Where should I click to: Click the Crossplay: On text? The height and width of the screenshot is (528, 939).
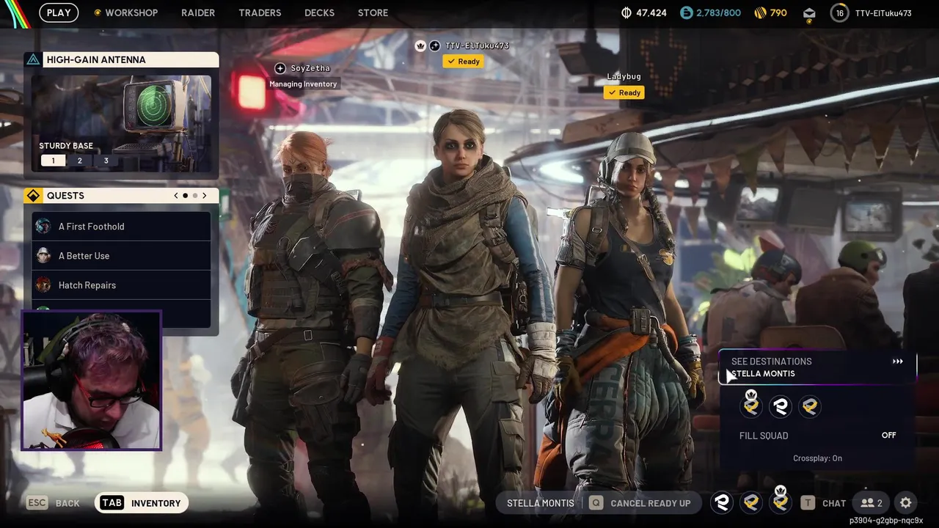pos(817,458)
